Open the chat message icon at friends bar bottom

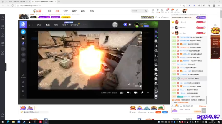pos(156,96)
